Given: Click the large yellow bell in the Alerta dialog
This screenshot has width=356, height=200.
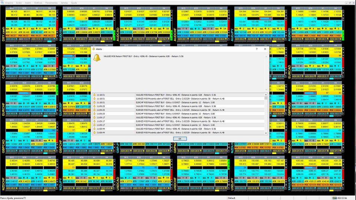Looking at the screenshot, I should 97,58.
